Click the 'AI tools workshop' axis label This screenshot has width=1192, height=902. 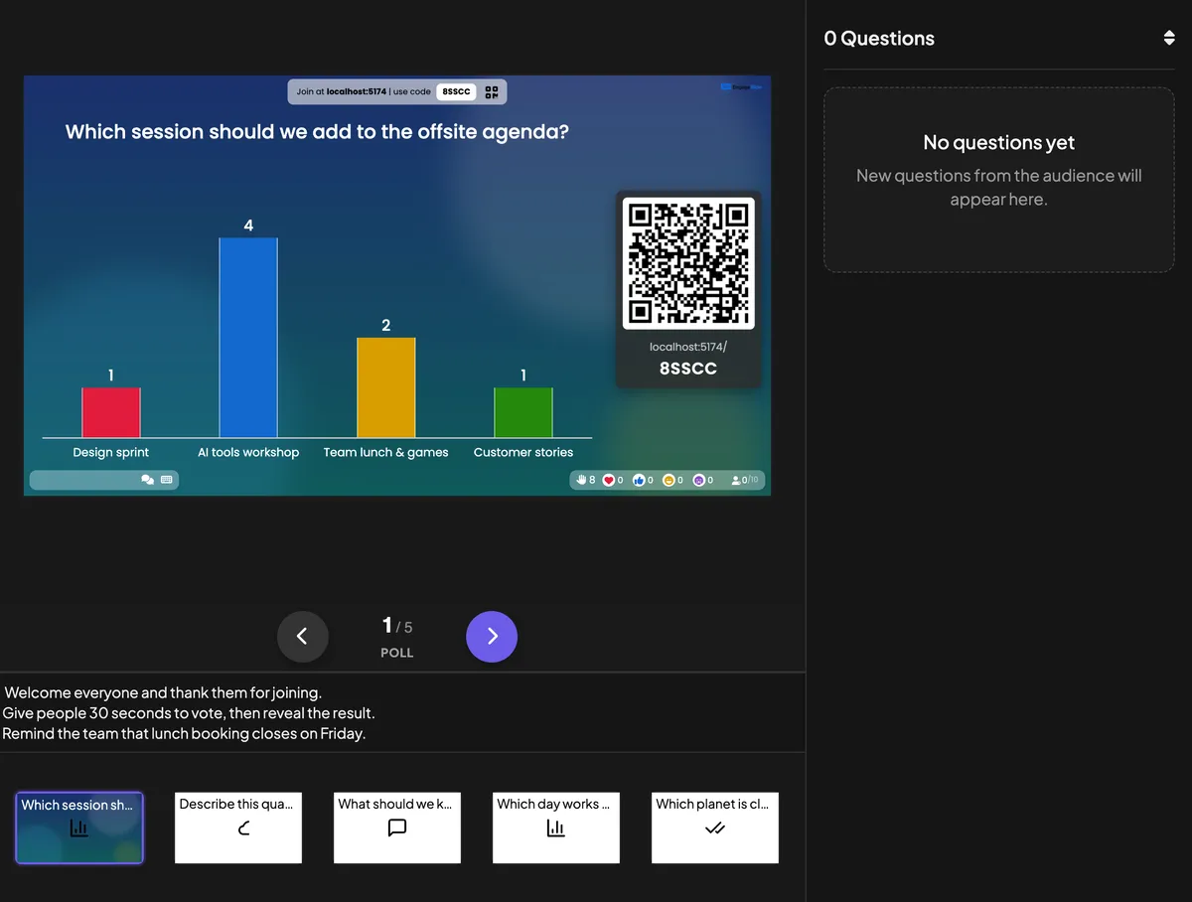(x=248, y=452)
